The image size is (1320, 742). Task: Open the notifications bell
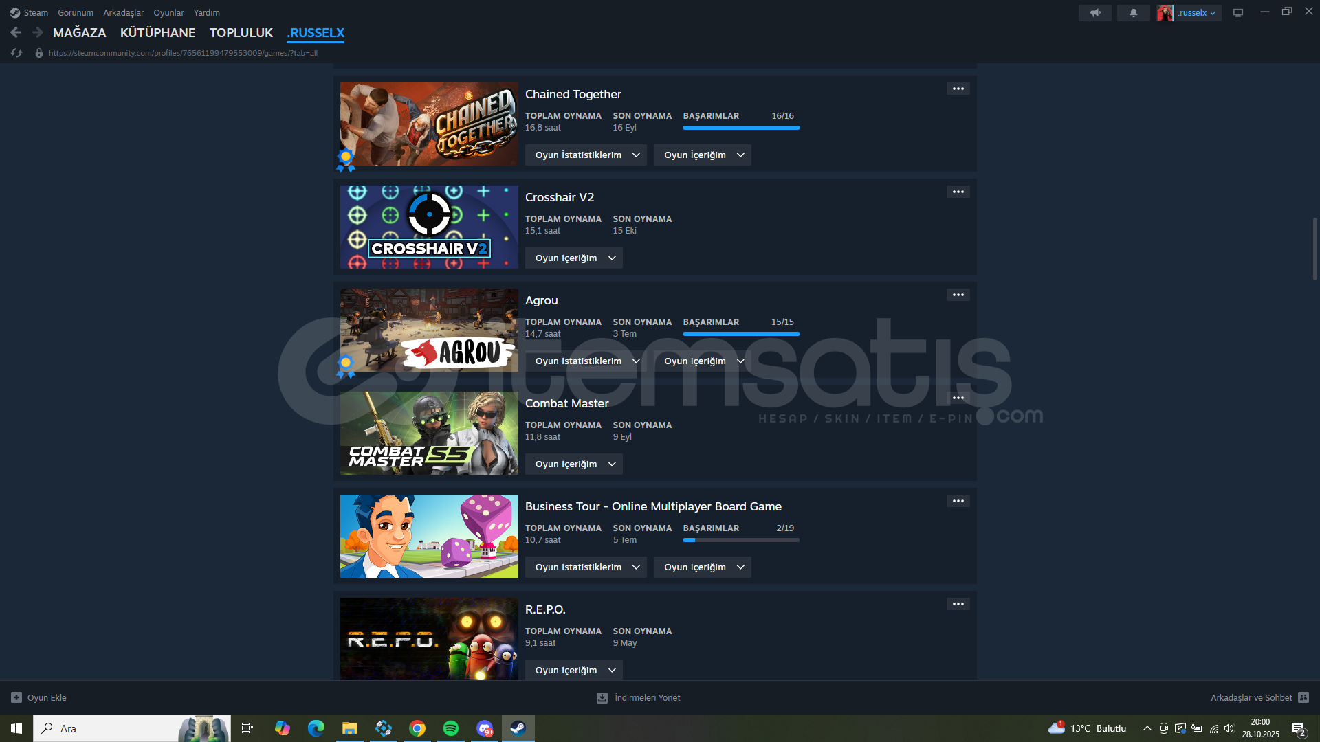[x=1133, y=13]
